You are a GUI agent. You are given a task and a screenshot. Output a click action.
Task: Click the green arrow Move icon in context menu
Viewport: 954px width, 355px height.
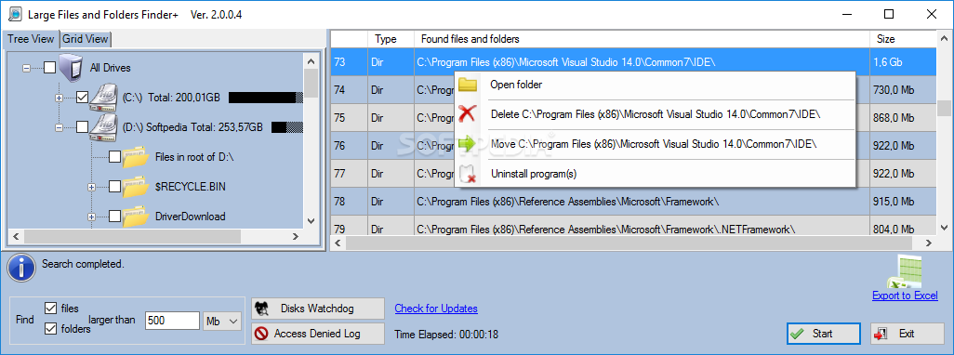click(x=468, y=144)
